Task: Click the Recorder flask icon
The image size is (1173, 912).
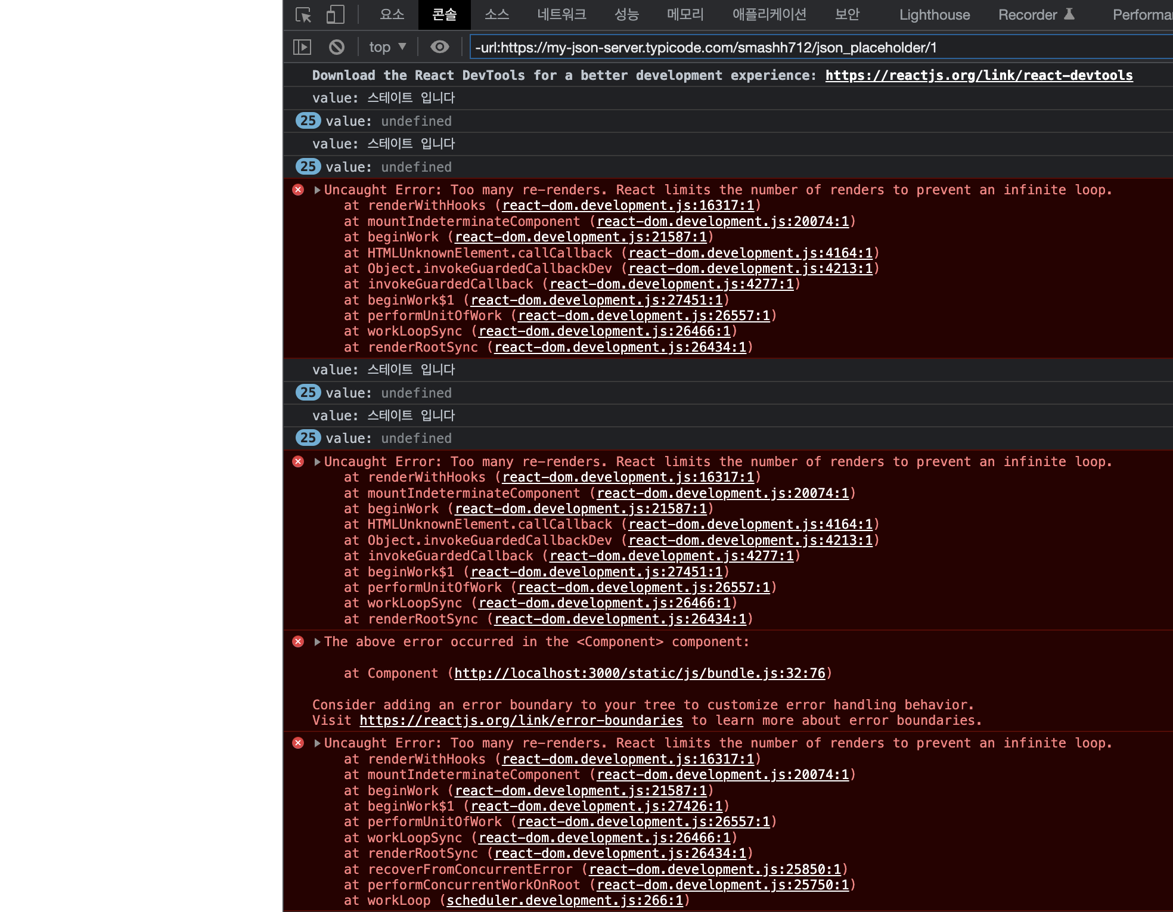Action: click(1069, 14)
